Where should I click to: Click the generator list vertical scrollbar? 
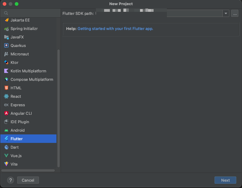(x=59, y=108)
